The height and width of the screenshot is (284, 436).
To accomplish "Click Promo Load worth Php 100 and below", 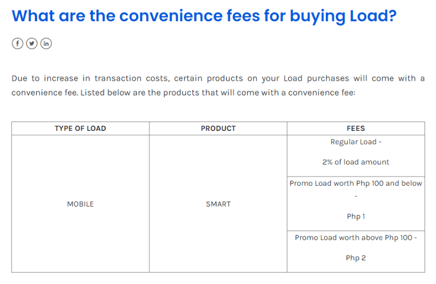I will coord(356,183).
